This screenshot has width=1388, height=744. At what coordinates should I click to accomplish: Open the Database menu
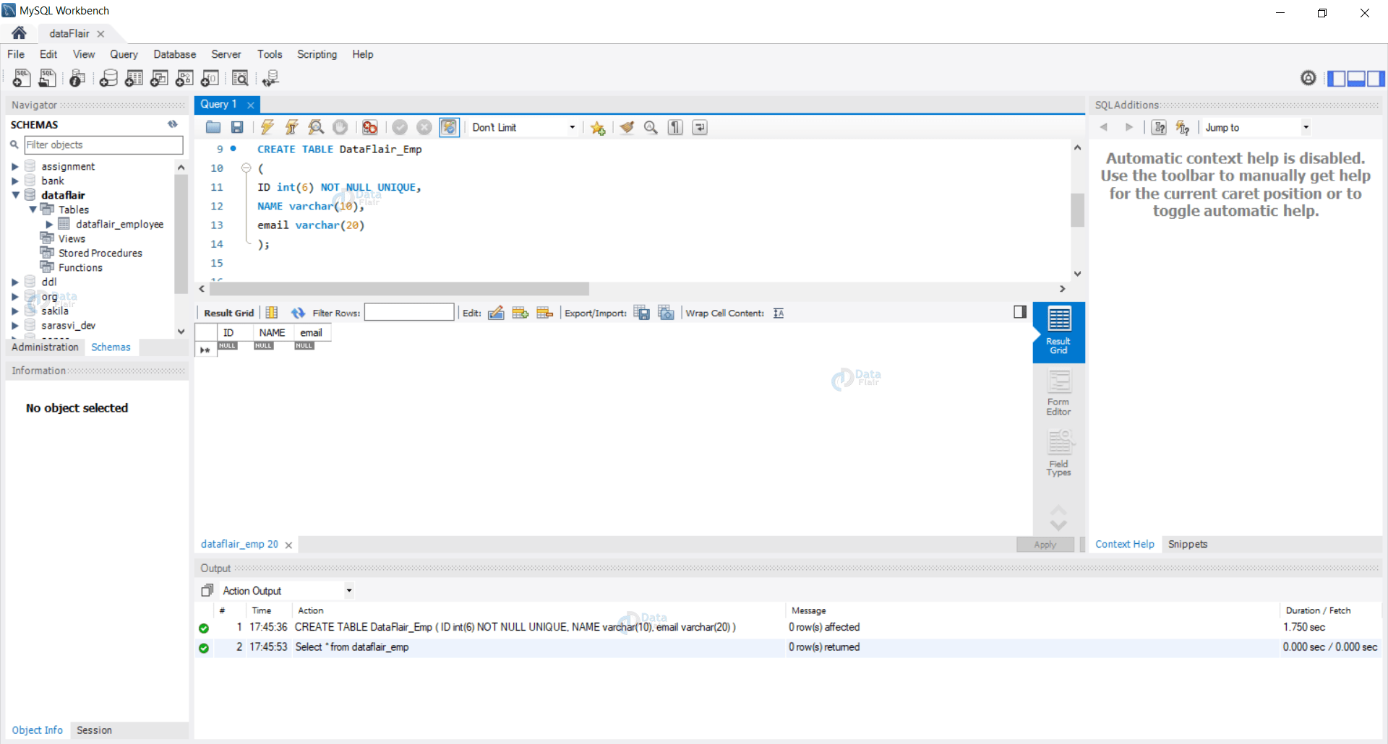point(174,54)
